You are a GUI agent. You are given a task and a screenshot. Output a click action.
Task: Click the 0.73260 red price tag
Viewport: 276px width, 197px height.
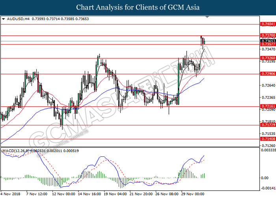pos(267,58)
